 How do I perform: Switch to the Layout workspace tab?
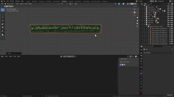click(28, 1)
